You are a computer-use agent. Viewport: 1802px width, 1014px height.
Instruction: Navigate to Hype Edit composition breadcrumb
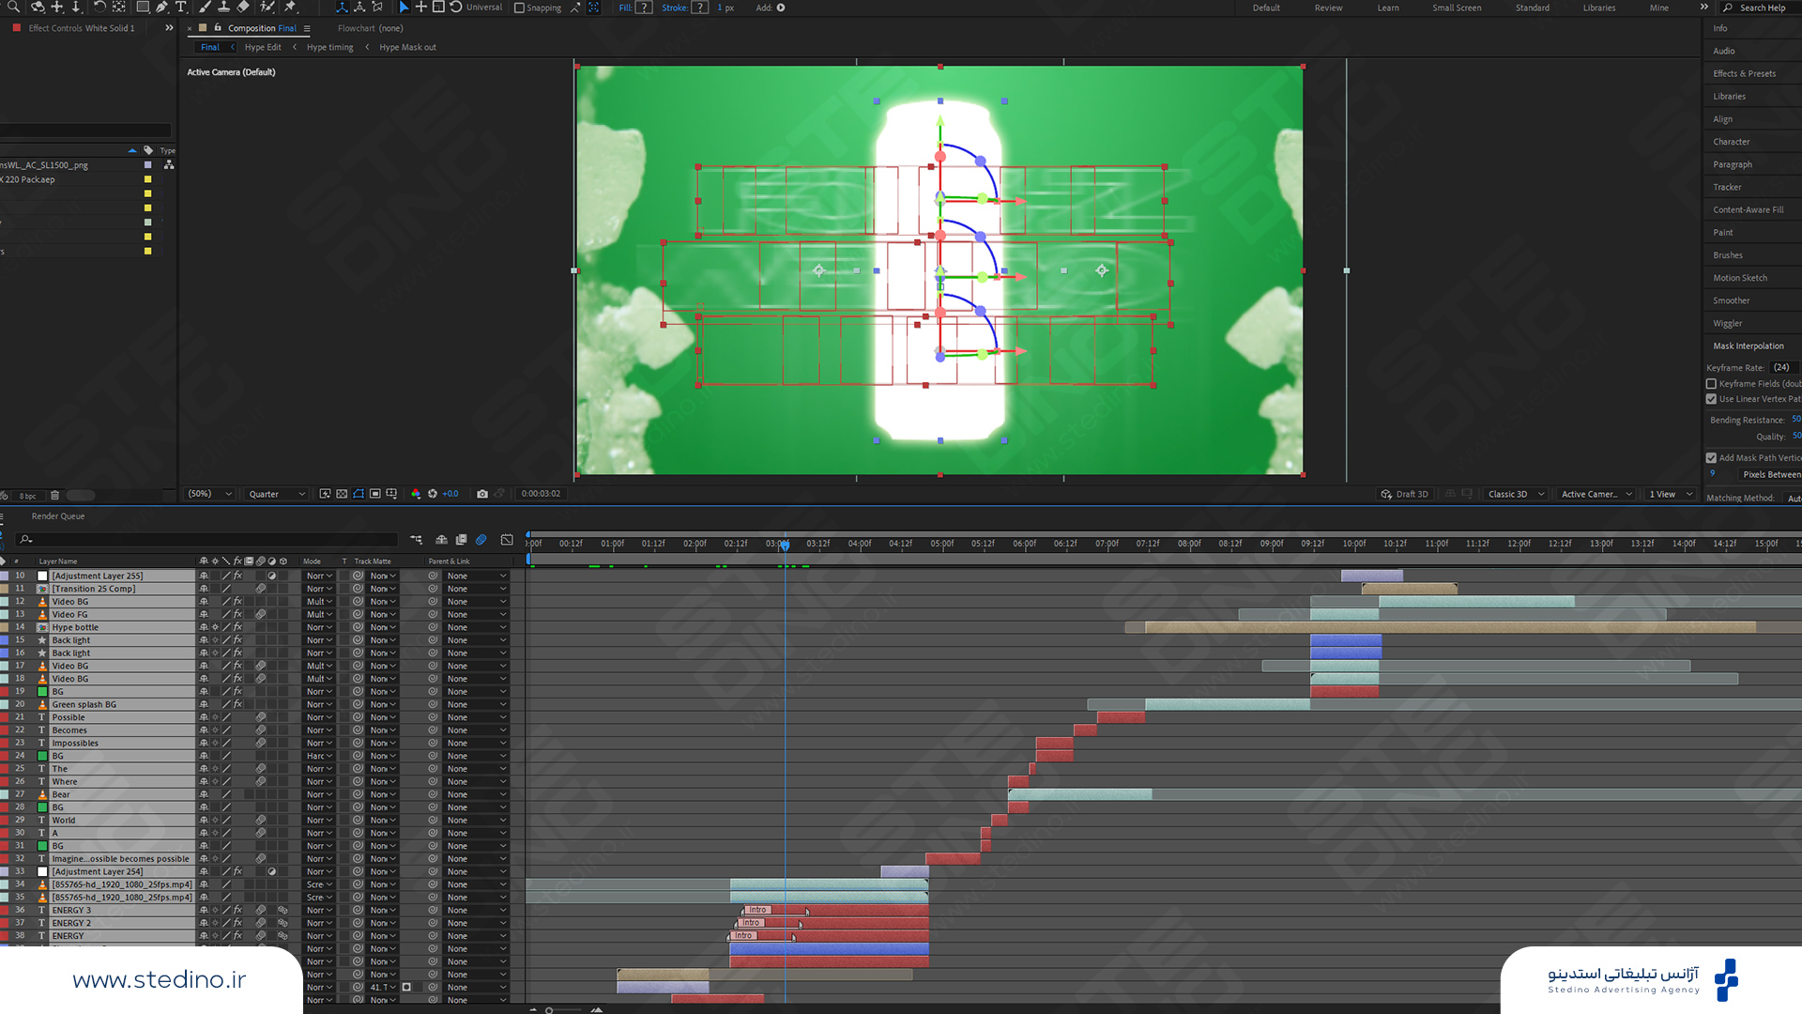263,47
